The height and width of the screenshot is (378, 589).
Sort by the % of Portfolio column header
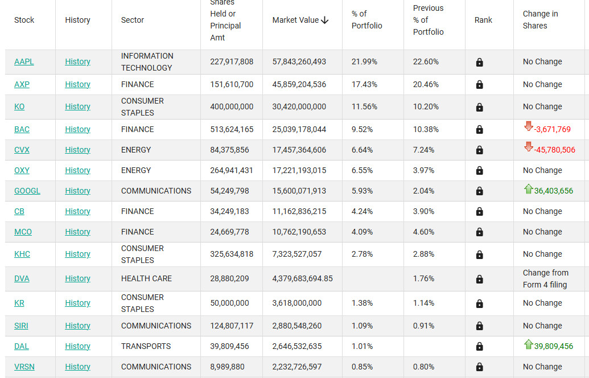tap(366, 20)
